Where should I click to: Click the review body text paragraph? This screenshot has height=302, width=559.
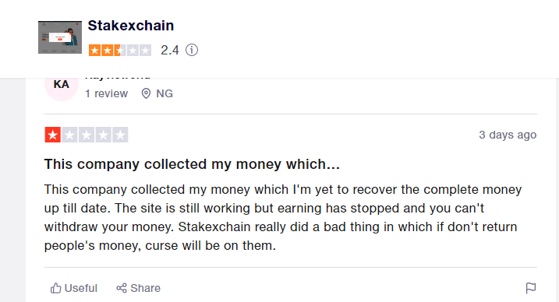tap(283, 217)
